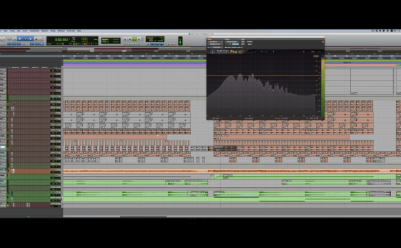Click the Help button in Pro-Q
The image size is (401, 248).
pos(313,51)
